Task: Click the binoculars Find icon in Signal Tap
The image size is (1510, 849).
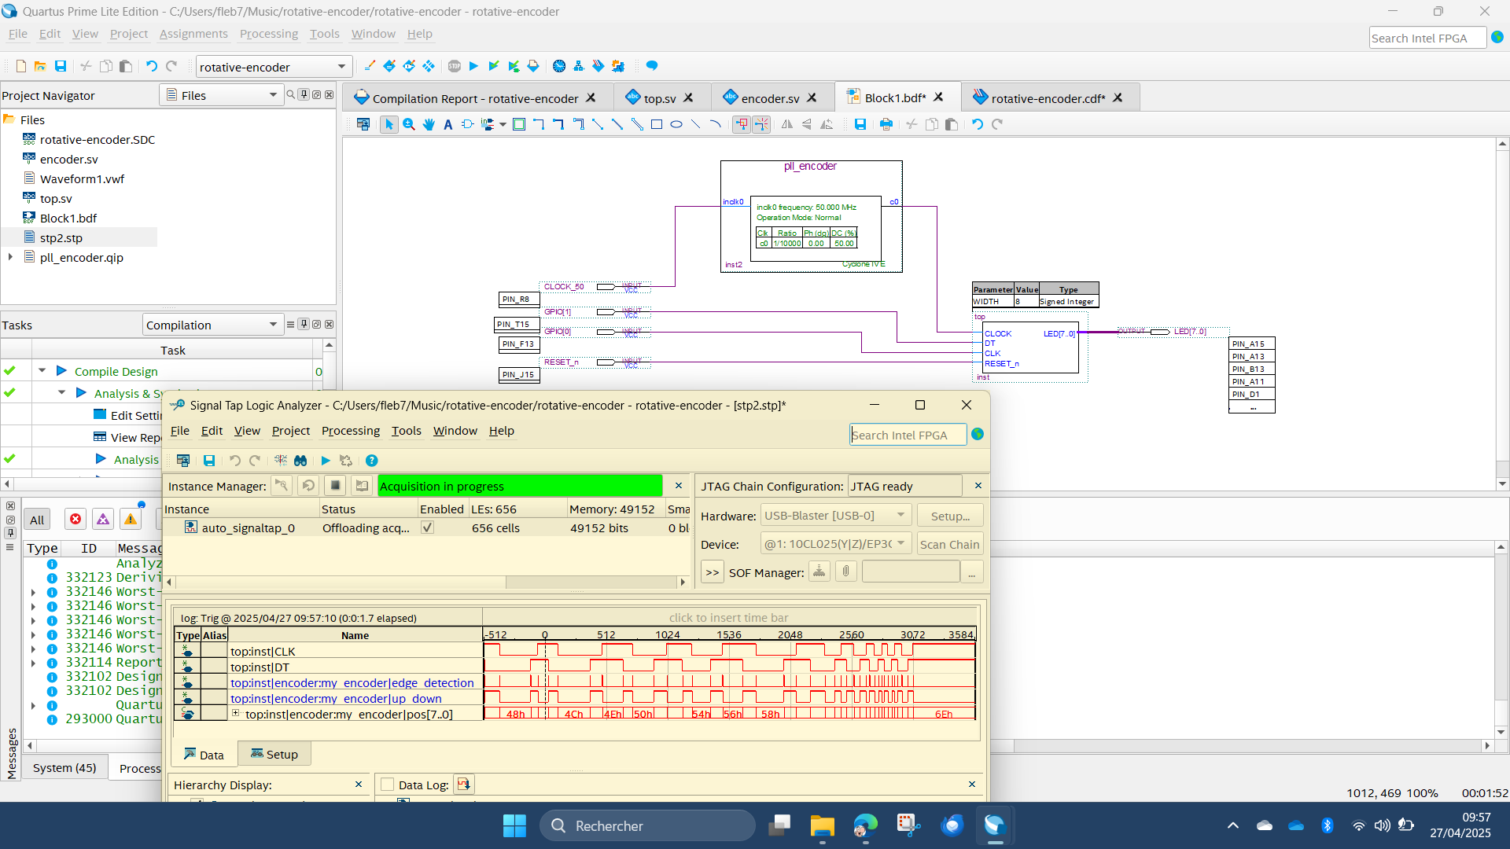Action: tap(300, 461)
